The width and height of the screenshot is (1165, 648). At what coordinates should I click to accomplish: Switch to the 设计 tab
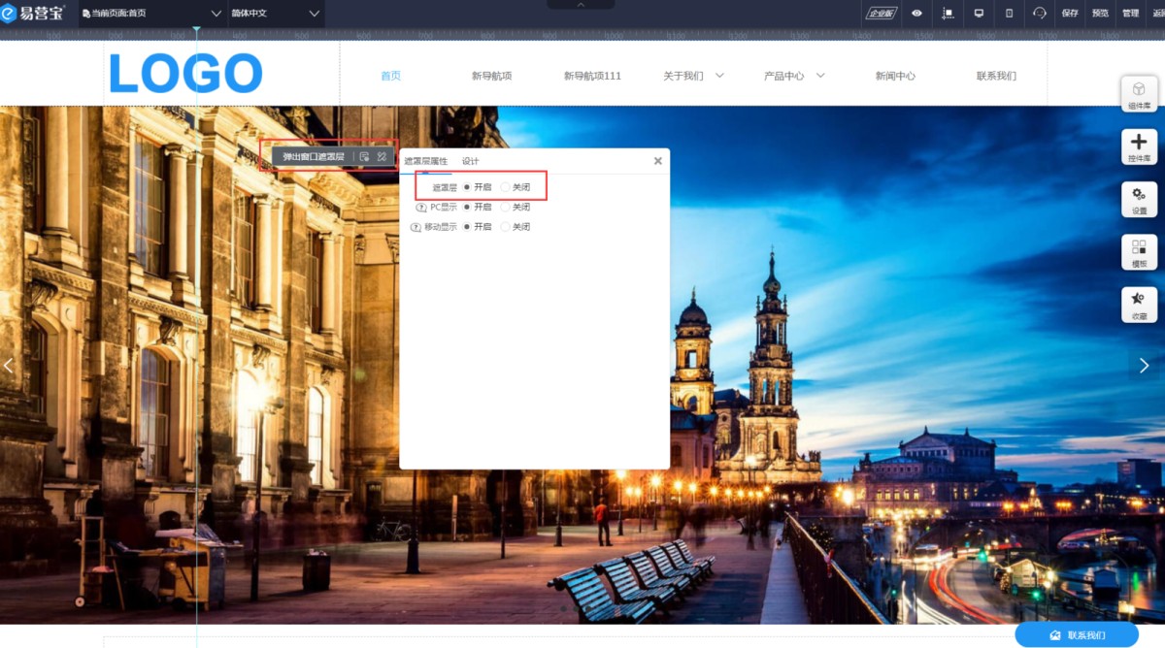click(470, 161)
